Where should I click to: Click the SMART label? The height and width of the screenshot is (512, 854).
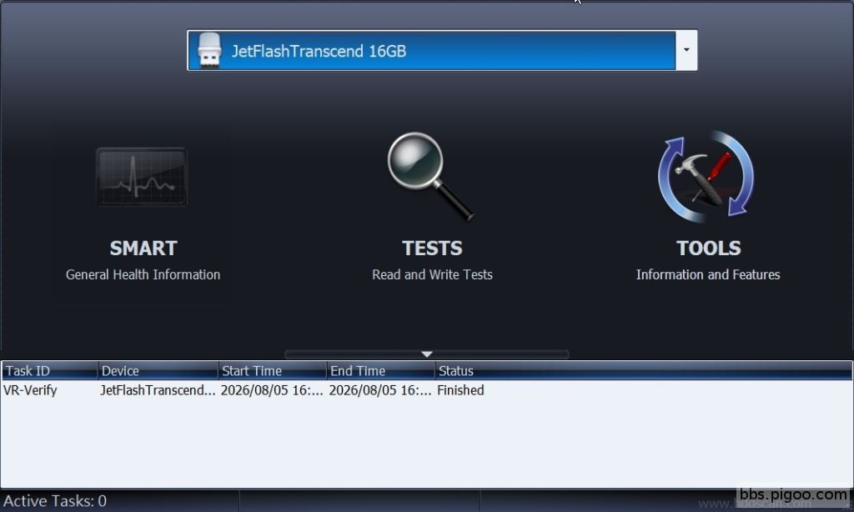(x=143, y=248)
